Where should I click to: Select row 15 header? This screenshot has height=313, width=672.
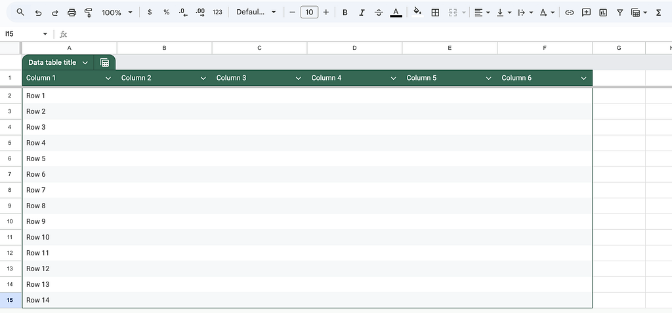point(10,300)
